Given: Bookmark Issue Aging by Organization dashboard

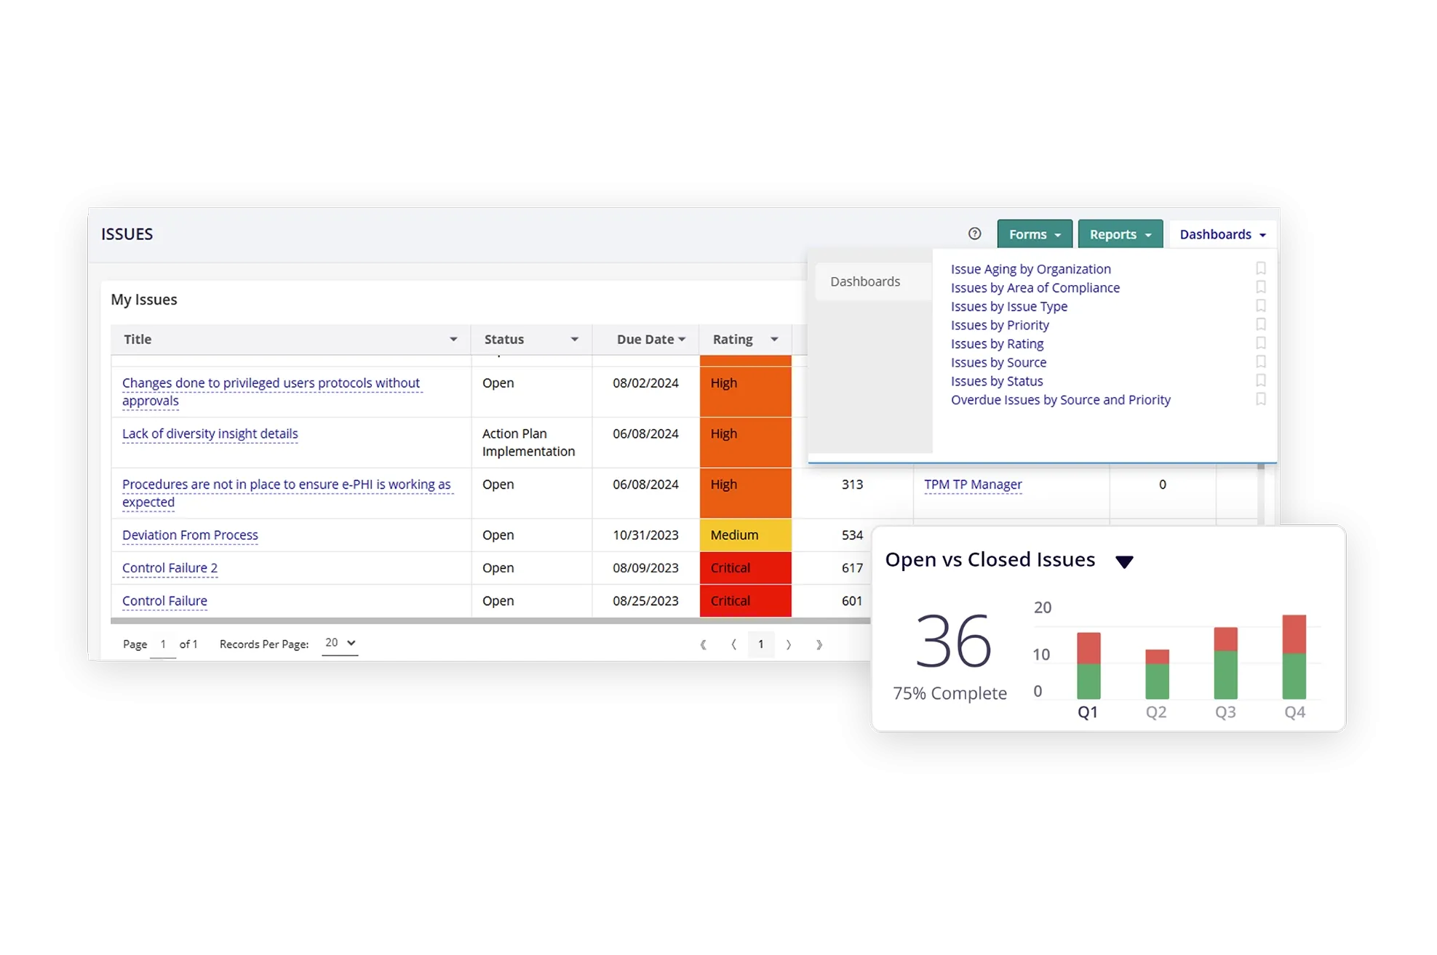Looking at the screenshot, I should (1261, 268).
